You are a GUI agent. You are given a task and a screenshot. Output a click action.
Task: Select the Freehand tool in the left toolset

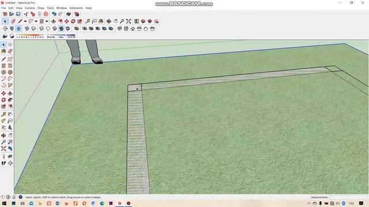[x=10, y=59]
